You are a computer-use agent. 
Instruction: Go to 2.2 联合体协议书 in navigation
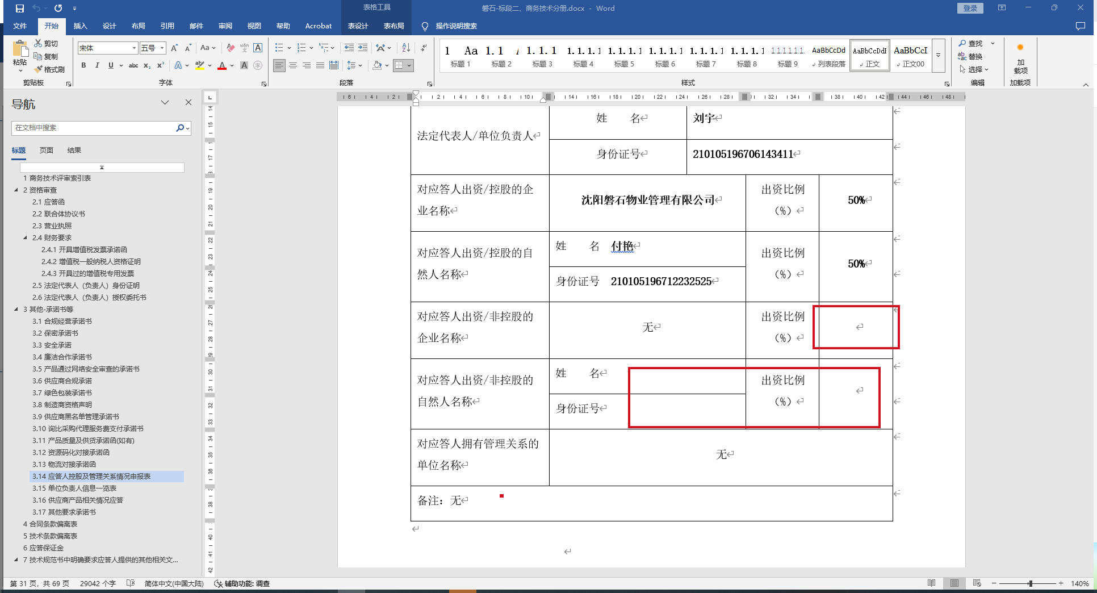pos(58,214)
